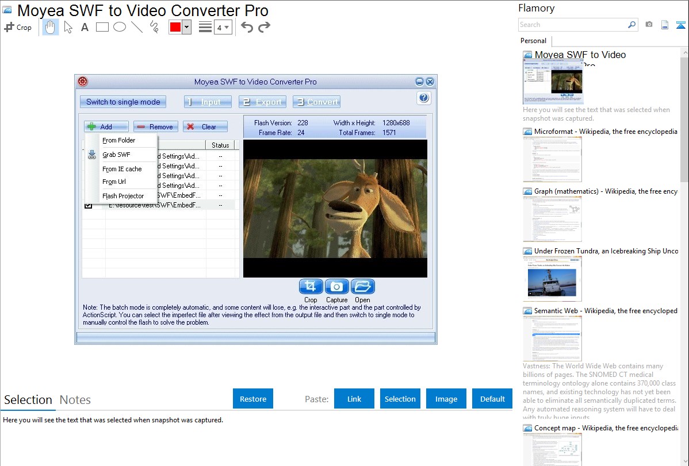Open Under Frozen Tundra snapshot thumbnail
Viewport: 689px width, 466px height.
552,279
